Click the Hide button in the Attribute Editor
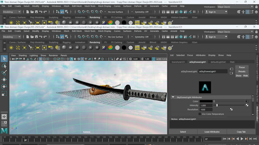This screenshot has height=145, width=259. pos(245,76)
